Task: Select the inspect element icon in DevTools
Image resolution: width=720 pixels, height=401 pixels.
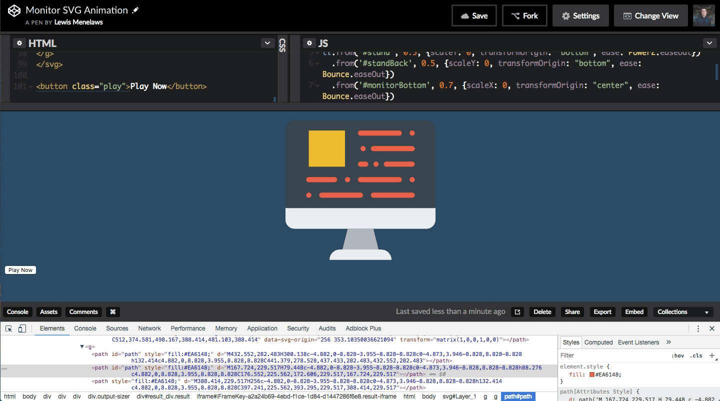Action: pyautogui.click(x=8, y=328)
